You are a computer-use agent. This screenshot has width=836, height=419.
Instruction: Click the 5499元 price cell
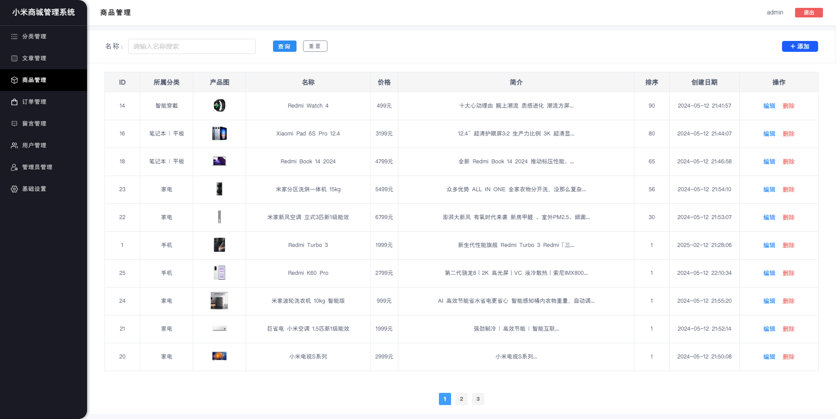[384, 189]
